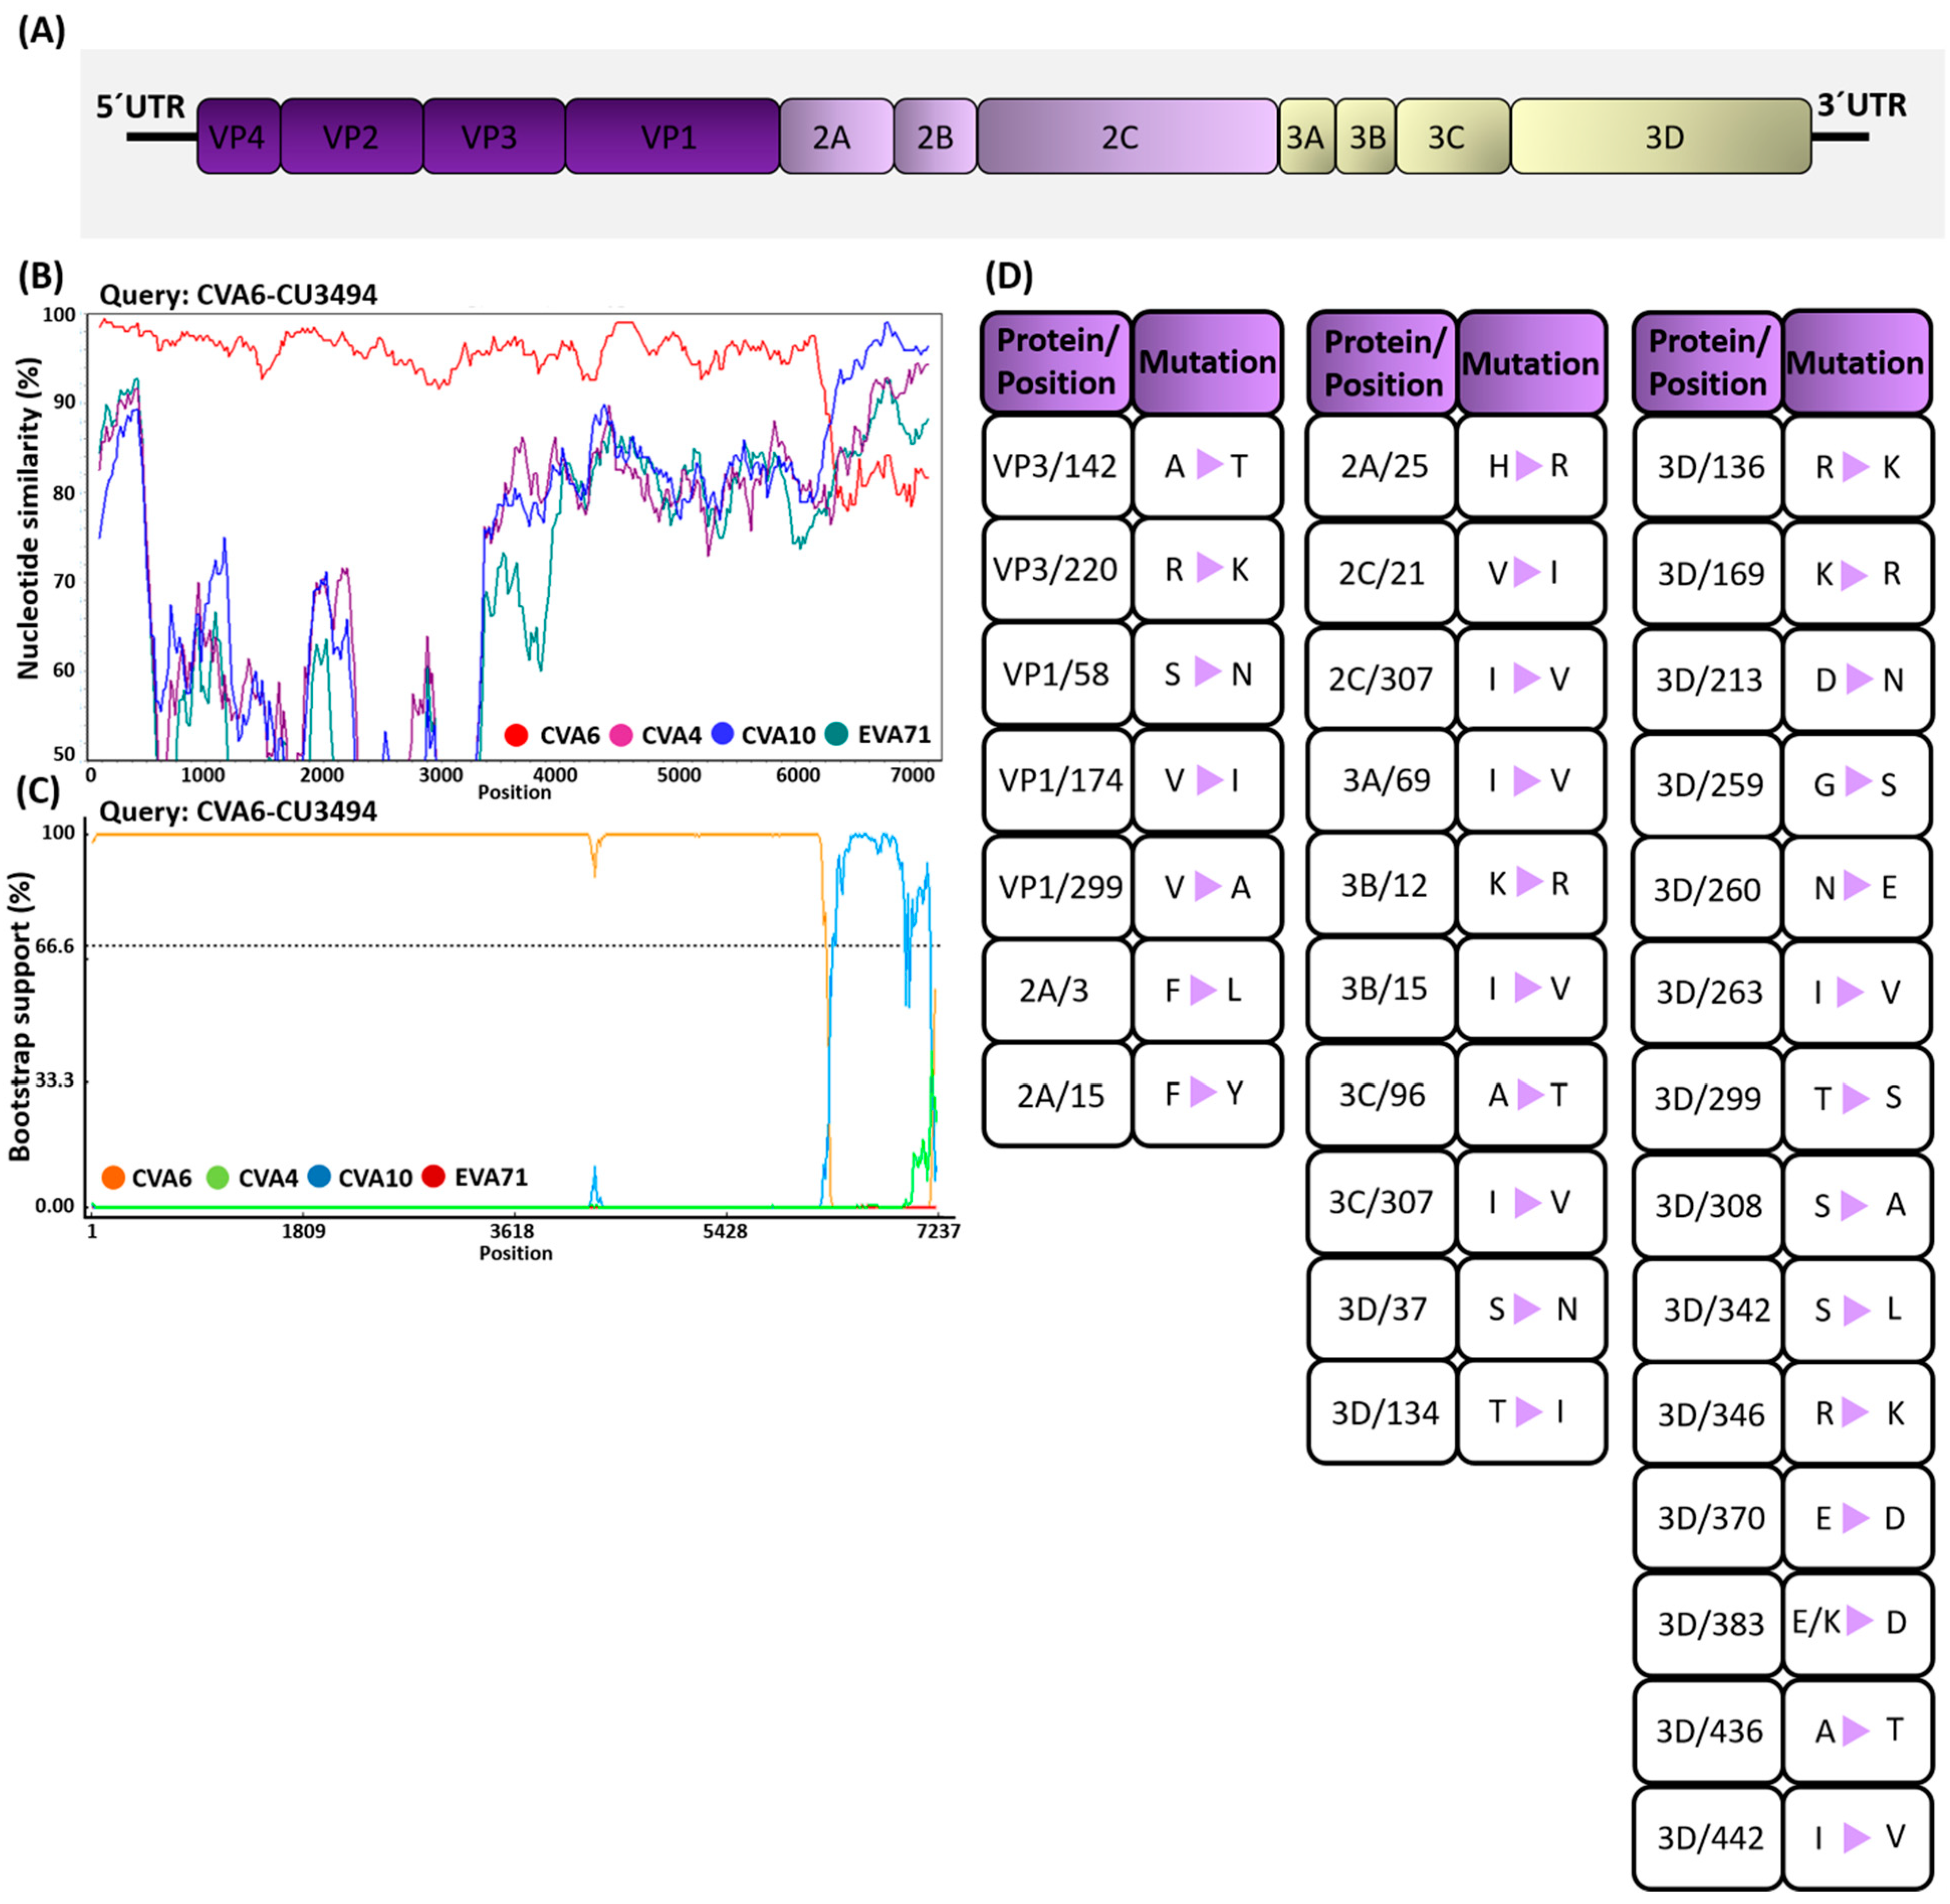Click the 3D/442 position cell
The image size is (1950, 1904).
pyautogui.click(x=1708, y=1837)
